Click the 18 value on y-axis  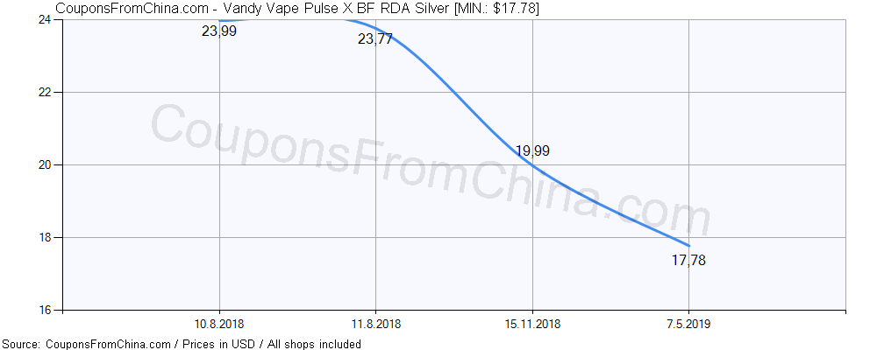pos(44,237)
